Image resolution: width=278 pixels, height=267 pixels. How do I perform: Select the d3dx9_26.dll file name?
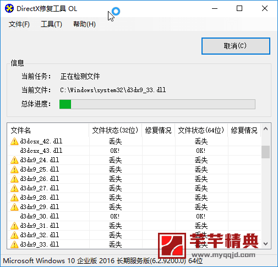tap(40, 179)
